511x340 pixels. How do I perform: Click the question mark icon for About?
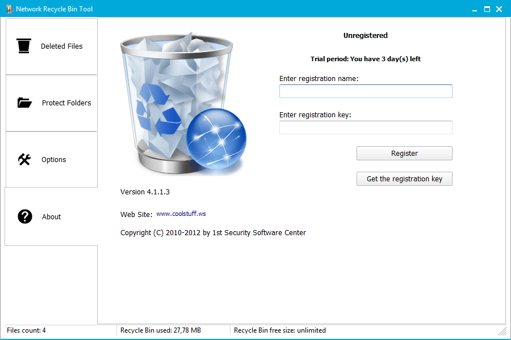25,216
